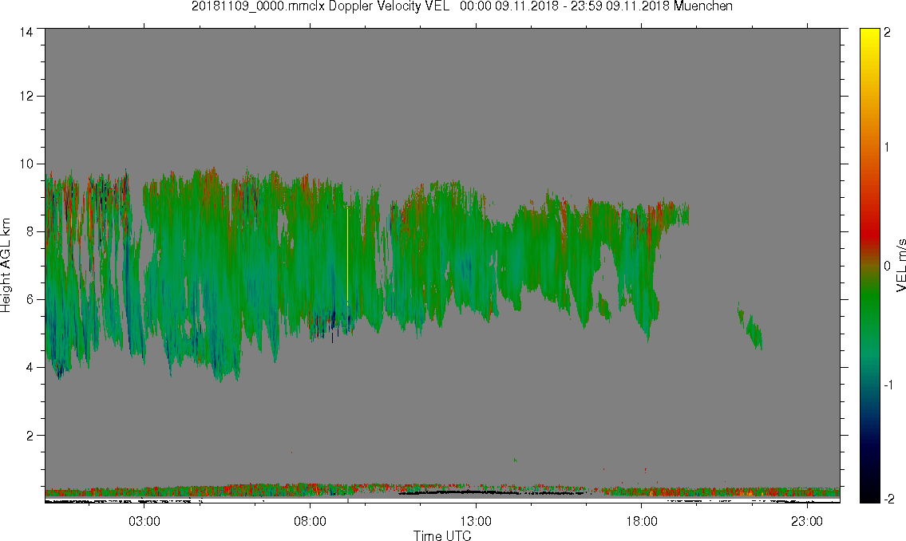Click the colorbar label '-1'
This screenshot has height=541, width=906.
pos(888,385)
